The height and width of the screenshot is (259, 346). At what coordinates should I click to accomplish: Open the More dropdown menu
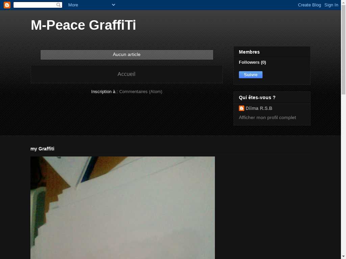tap(73, 5)
